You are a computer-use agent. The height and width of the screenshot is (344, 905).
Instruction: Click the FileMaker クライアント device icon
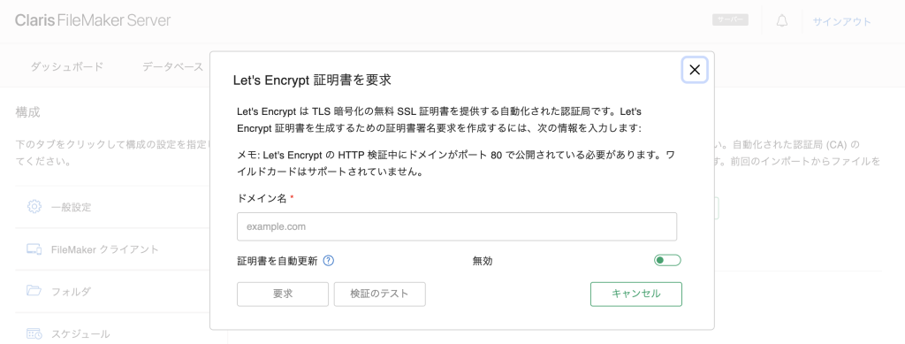34,249
